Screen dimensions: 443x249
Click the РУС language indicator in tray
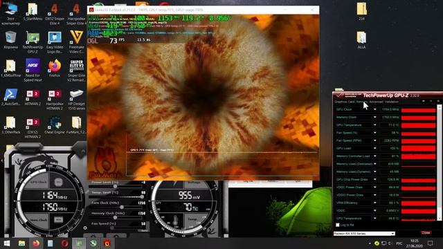tap(399, 243)
